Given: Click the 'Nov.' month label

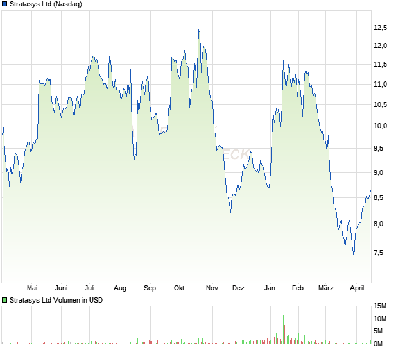Looking at the screenshot, I should coord(212,288).
